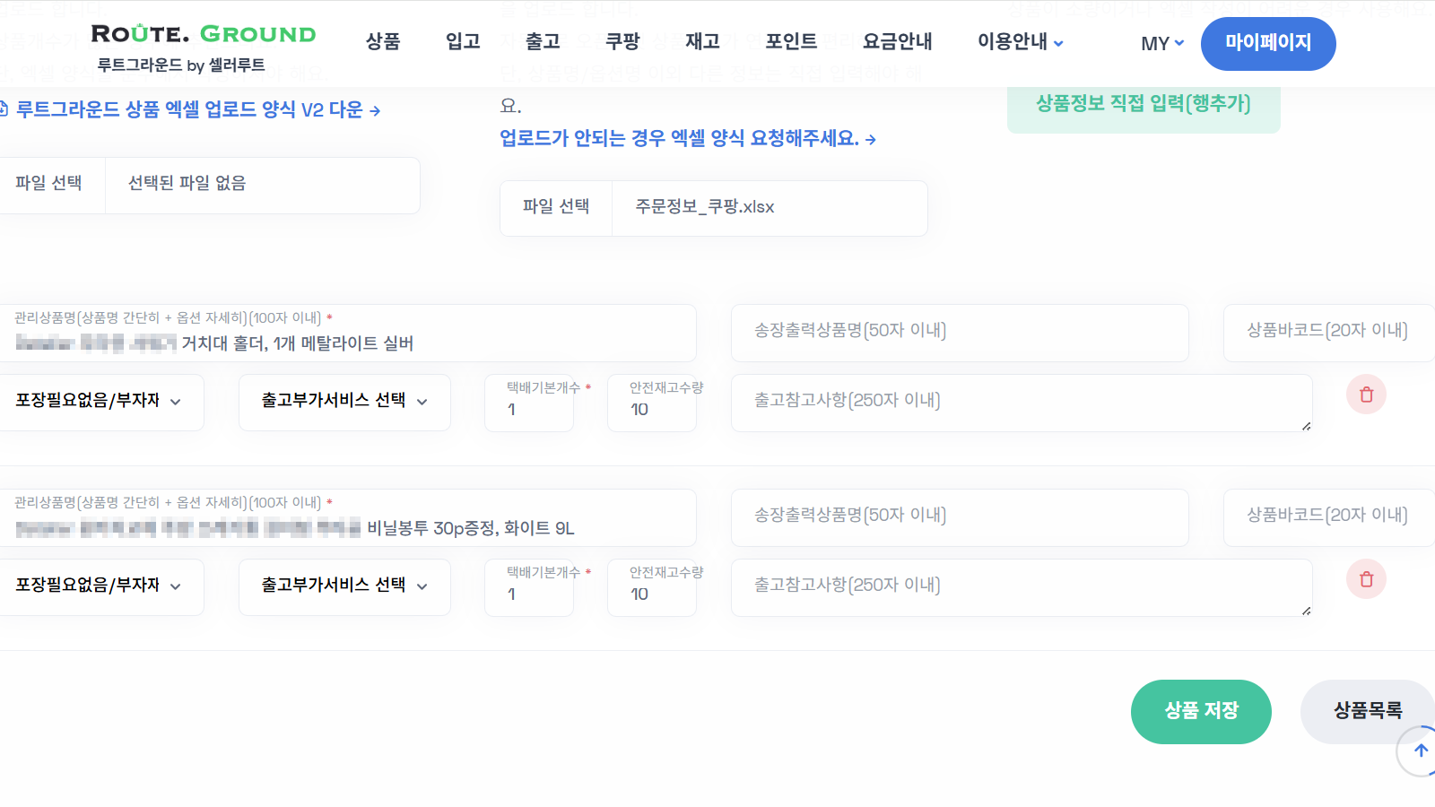Click the 마이페이지 button
The image size is (1435, 807).
(x=1268, y=43)
